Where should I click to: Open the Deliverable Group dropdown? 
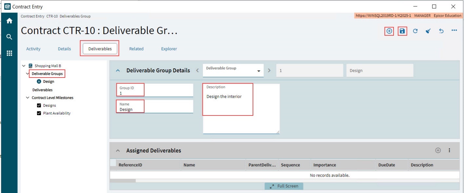233,70
